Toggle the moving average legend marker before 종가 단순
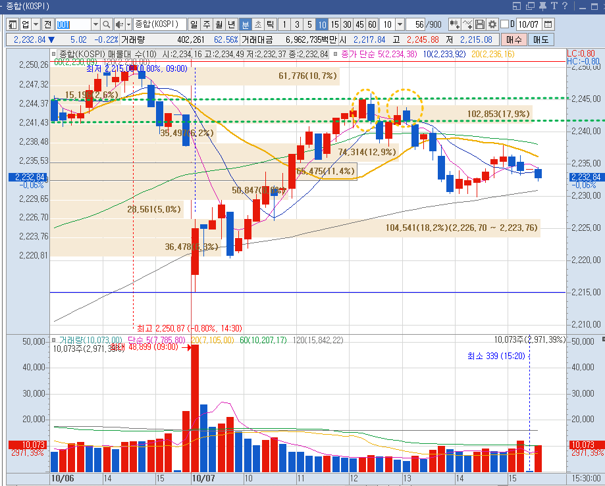Viewport: 605px width, 486px height. 336,55
